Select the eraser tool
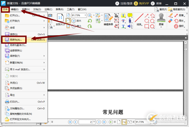This screenshot has width=189, height=127. [x=170, y=21]
